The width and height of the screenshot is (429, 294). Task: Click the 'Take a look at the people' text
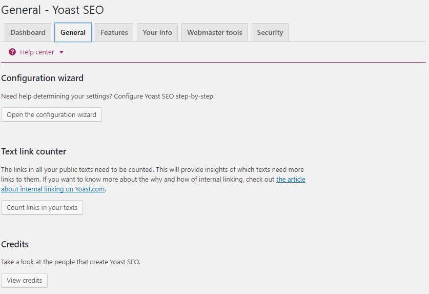[x=71, y=262]
